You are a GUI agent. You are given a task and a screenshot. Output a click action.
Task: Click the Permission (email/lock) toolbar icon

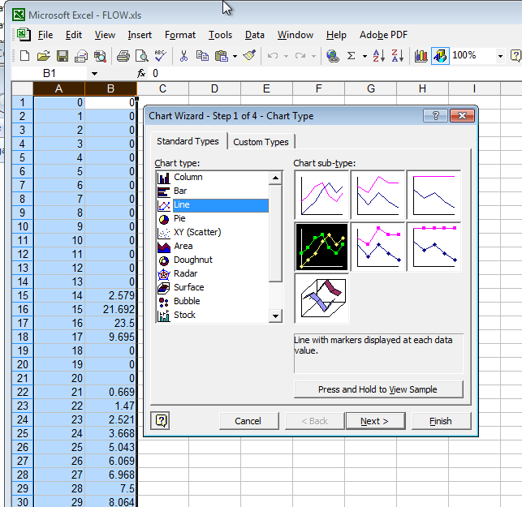[x=81, y=55]
